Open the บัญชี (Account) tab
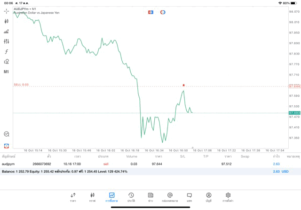Screen dimensions: 301x210 pyautogui.click(x=208, y=197)
